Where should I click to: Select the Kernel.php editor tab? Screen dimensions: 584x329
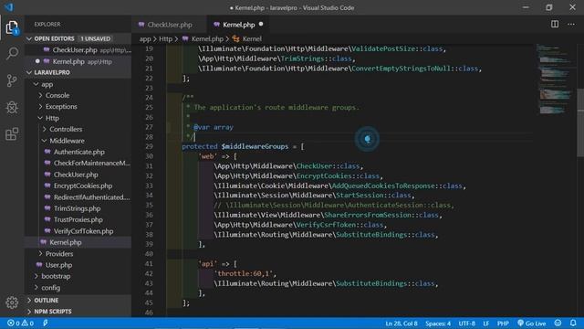(x=239, y=25)
